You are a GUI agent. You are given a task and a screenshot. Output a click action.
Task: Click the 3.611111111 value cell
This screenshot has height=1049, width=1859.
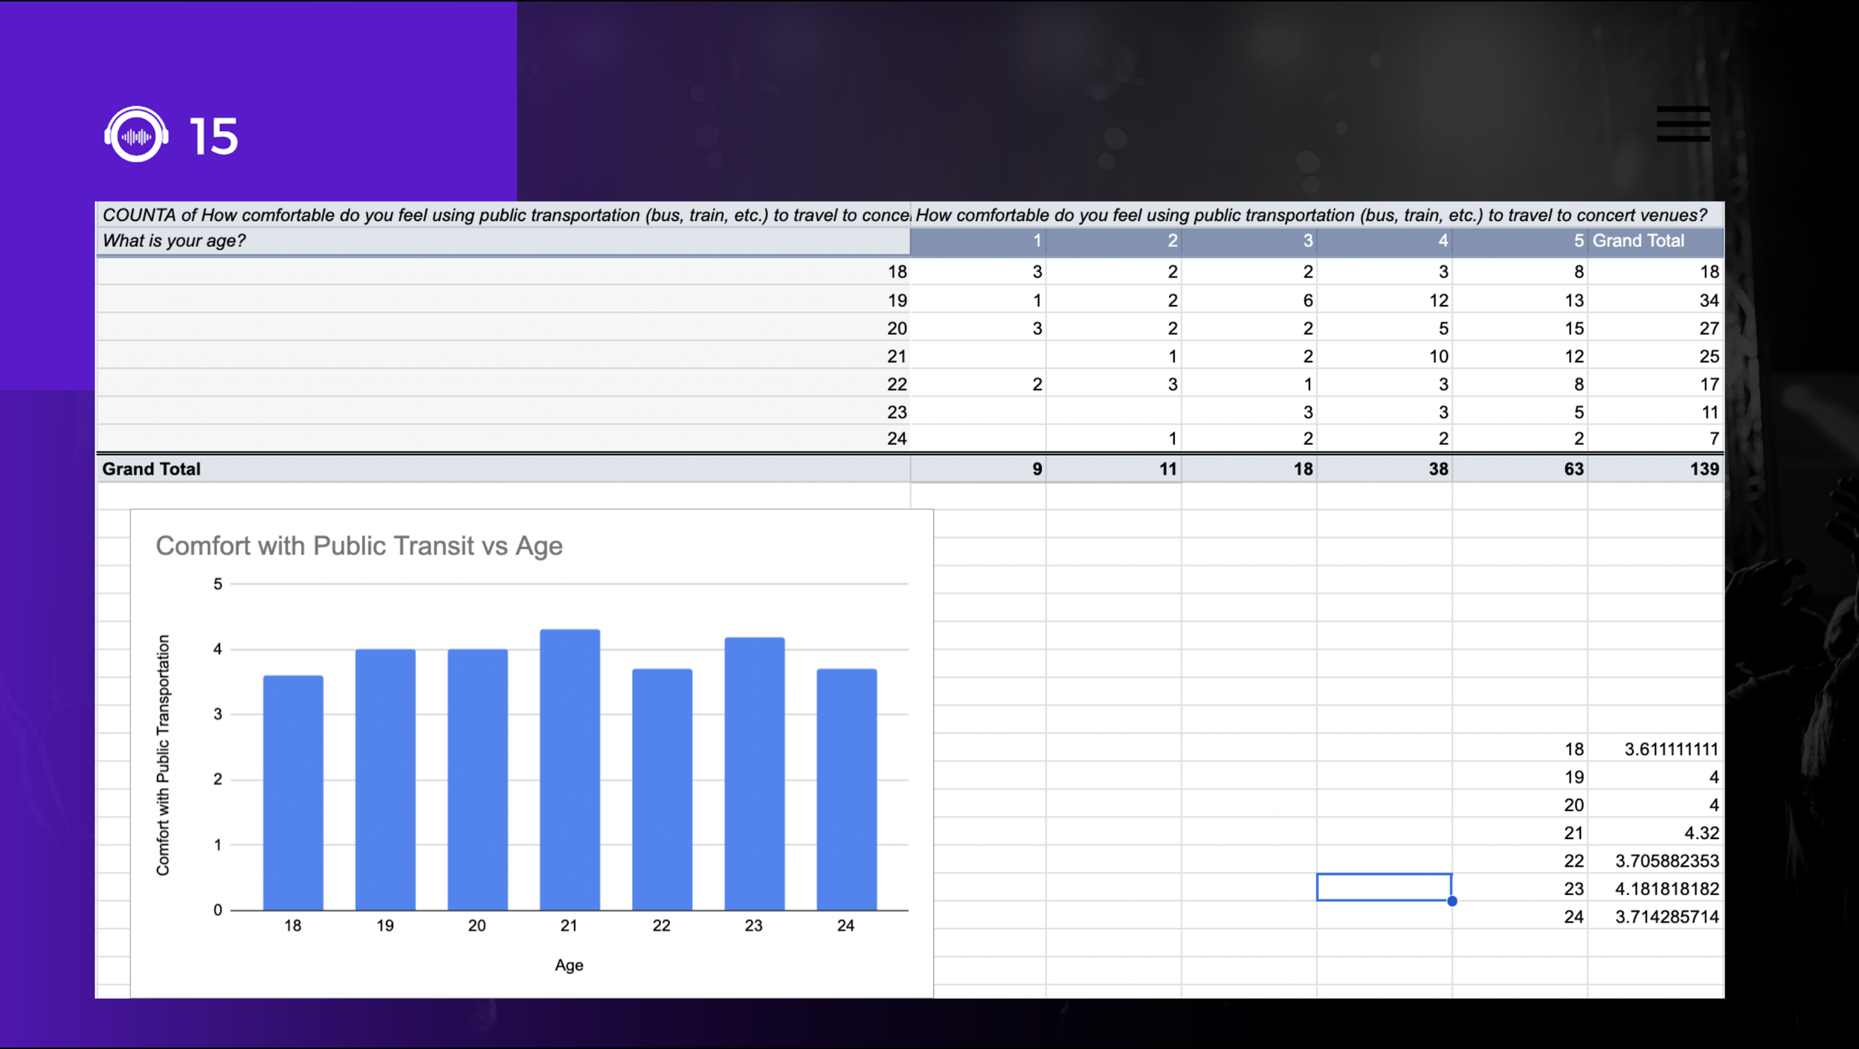coord(1670,749)
